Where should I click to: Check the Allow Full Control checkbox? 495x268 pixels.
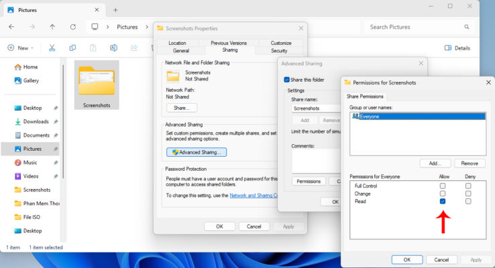coord(442,186)
